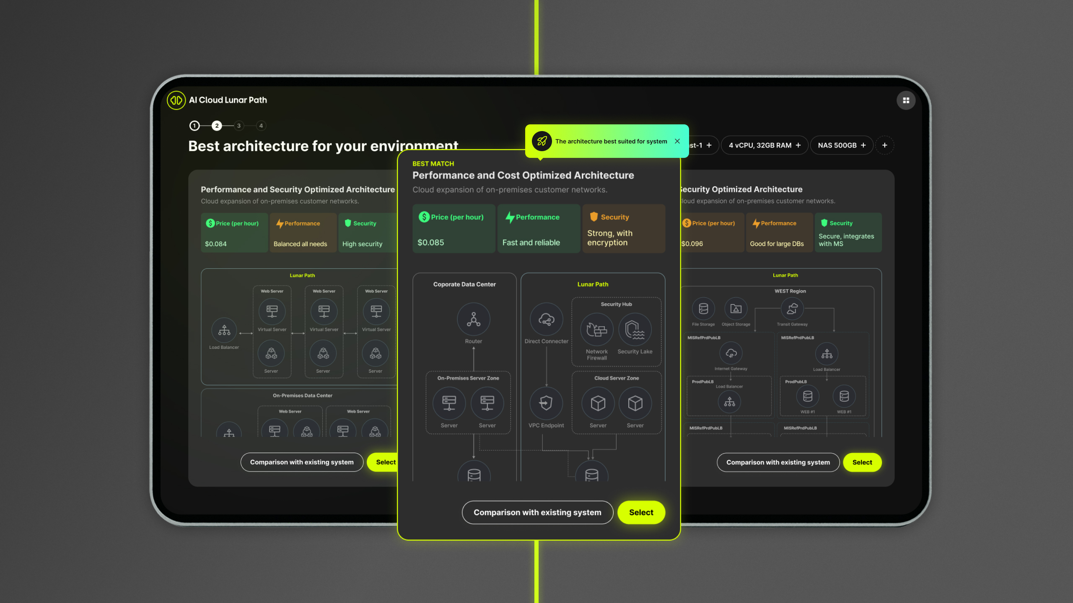Click the VPC Endpoint shield icon
Screen dimensions: 1073x603
click(546, 403)
